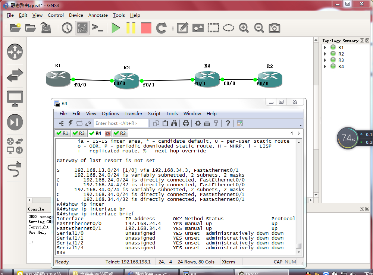Switch to the R2 session tab
This screenshot has height=275, width=373.
tap(120, 133)
